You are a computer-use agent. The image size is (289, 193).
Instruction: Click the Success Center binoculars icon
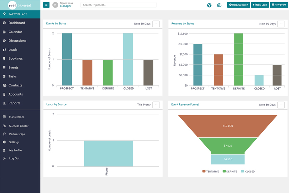tap(4, 126)
